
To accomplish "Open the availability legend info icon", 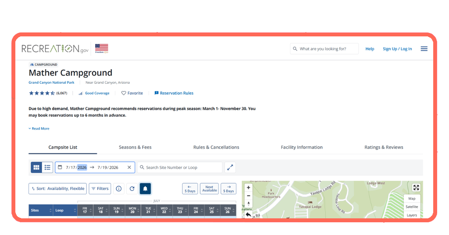I will (x=118, y=189).
